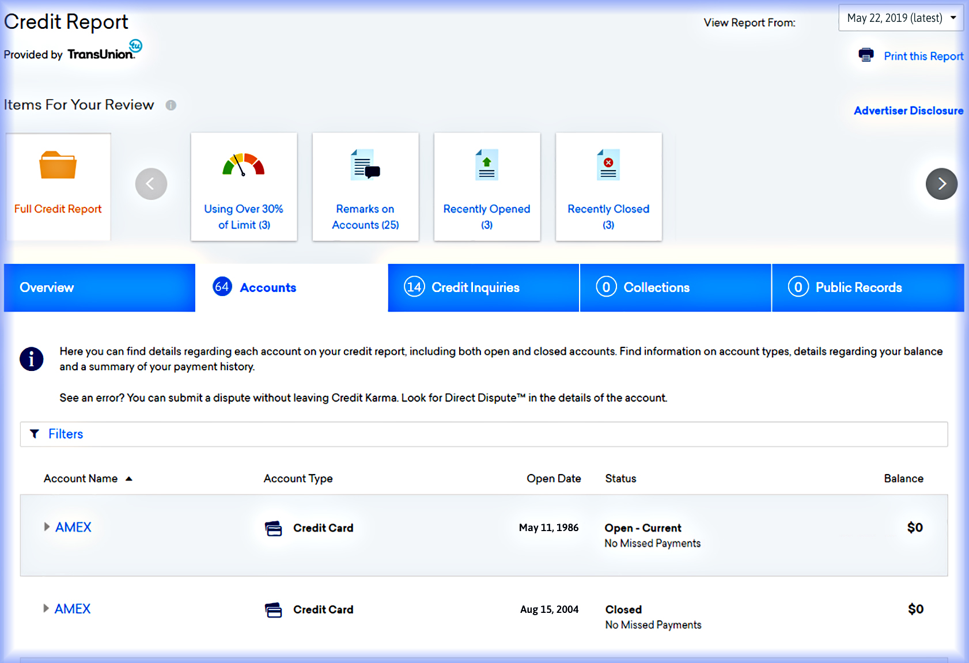Click the Recently Closed document icon

[608, 165]
